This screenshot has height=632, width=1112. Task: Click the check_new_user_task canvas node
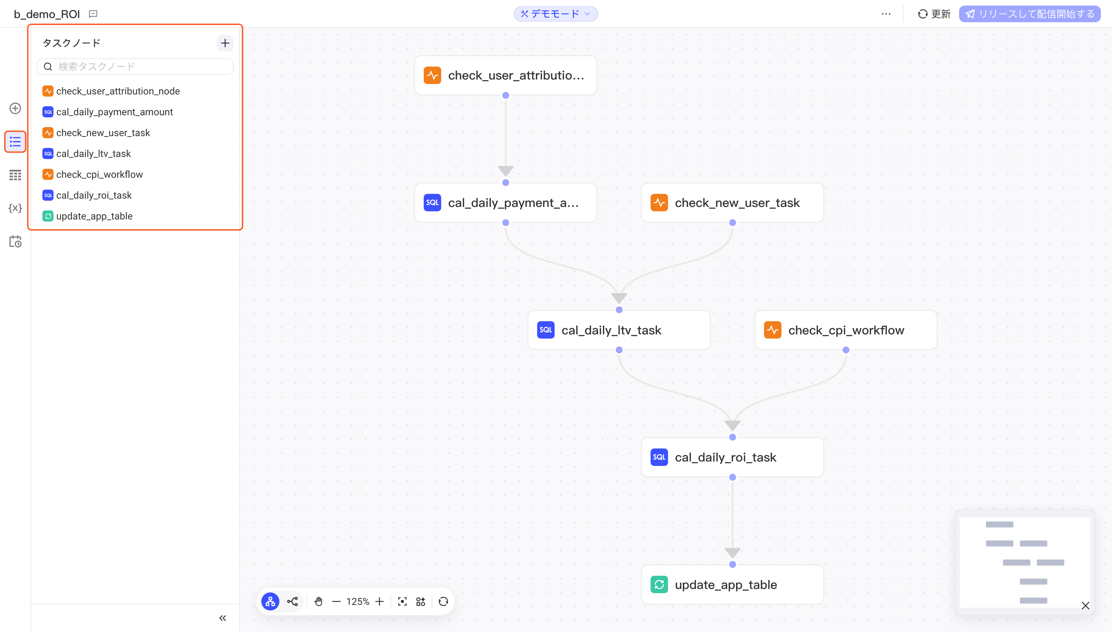733,203
